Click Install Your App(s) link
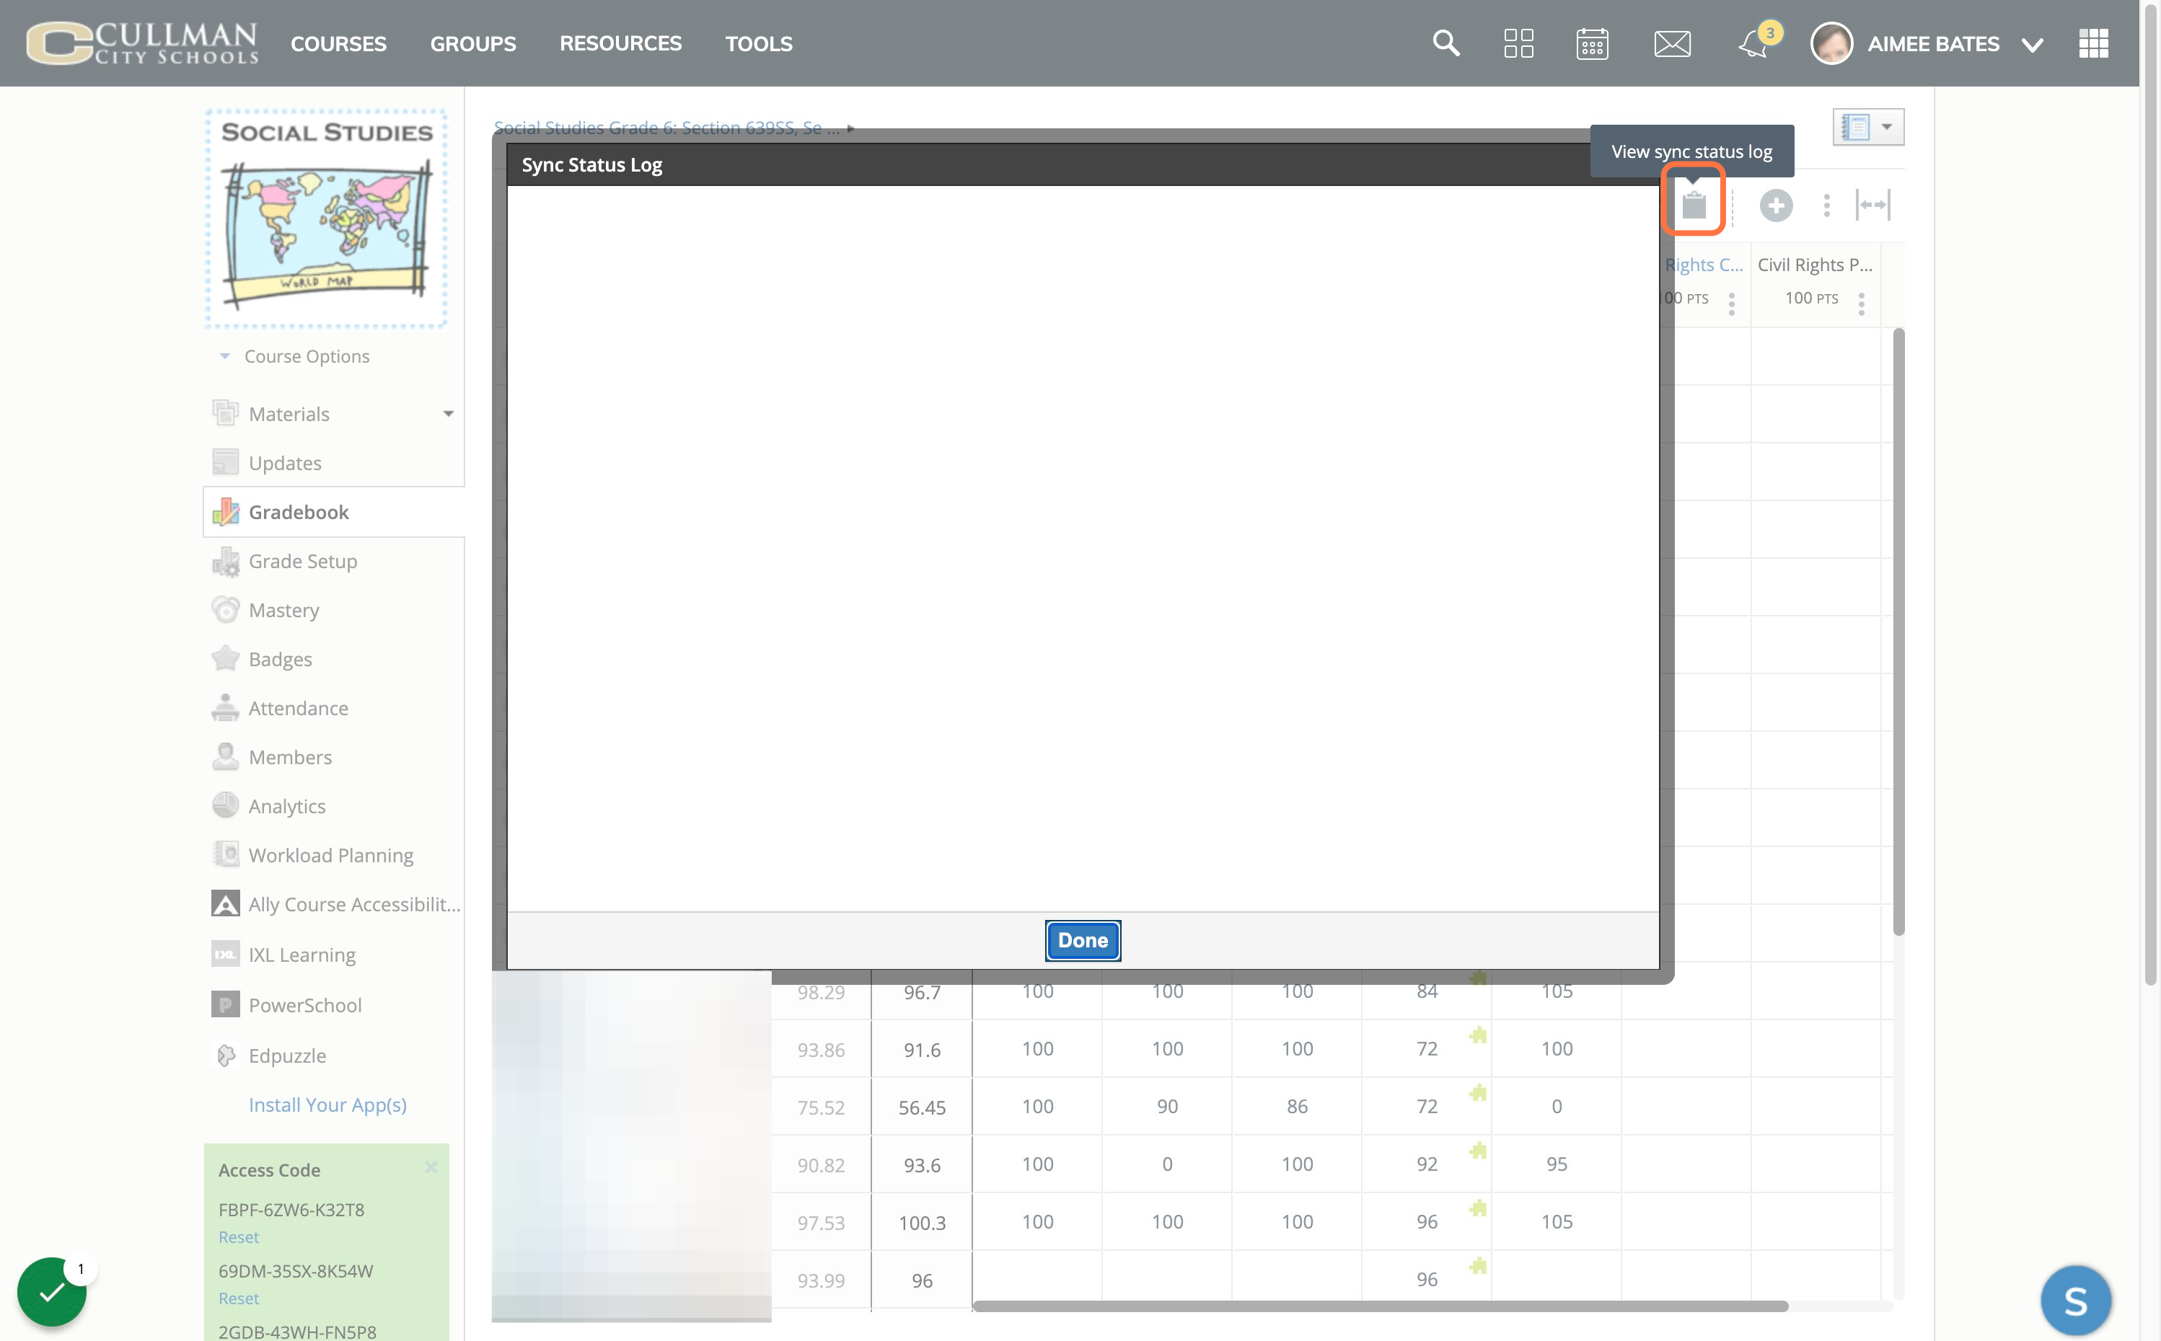This screenshot has height=1341, width=2161. coord(327,1105)
